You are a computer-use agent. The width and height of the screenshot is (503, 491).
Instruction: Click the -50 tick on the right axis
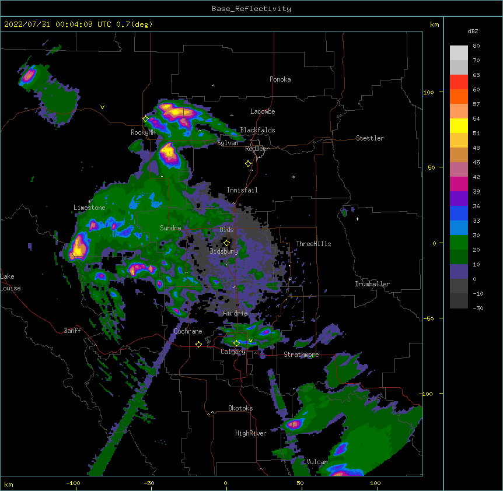pos(428,318)
